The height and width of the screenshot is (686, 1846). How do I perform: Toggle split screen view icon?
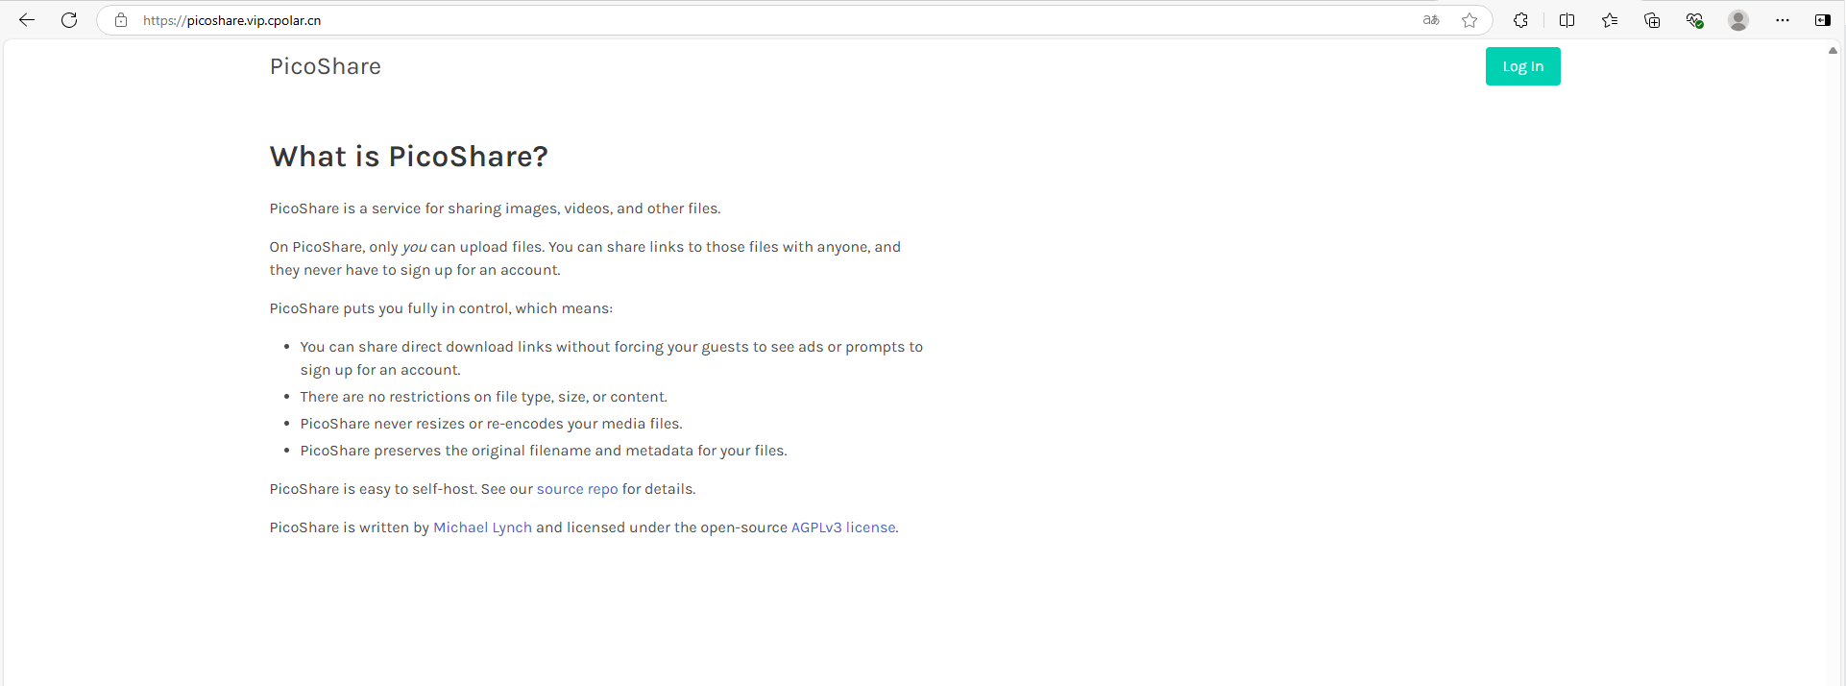(1567, 20)
